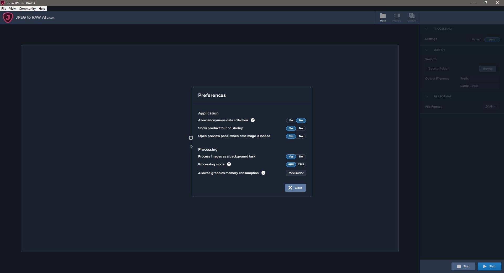Select Auto settings mode

pyautogui.click(x=492, y=40)
